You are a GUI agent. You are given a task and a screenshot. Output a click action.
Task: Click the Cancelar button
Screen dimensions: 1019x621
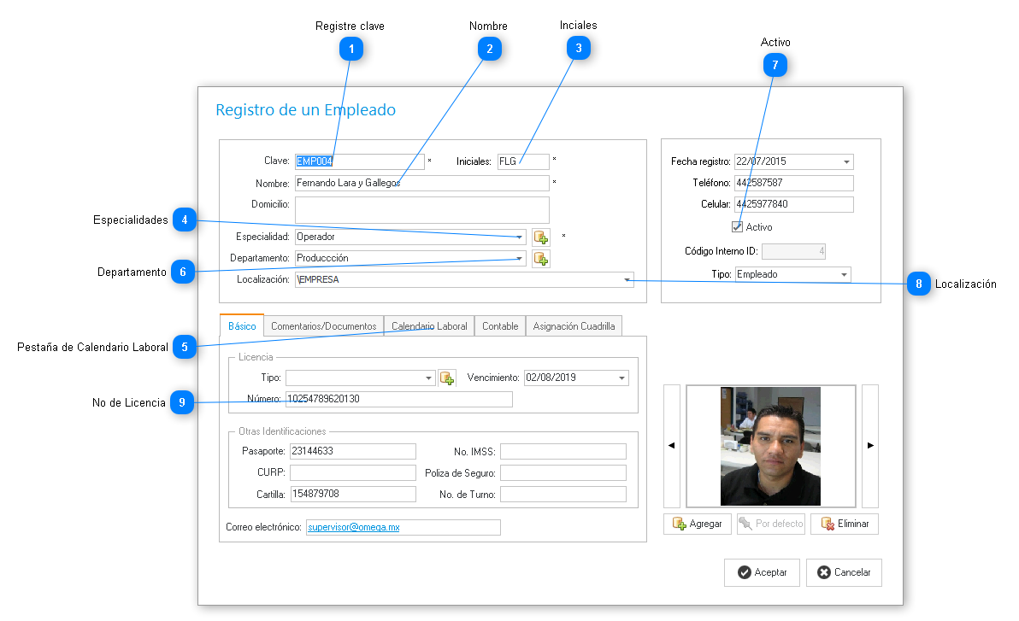pos(844,572)
